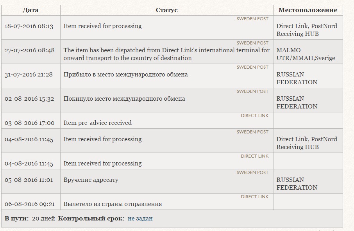Click the date 06-08-2016 09:21
This screenshot has height=231, width=354.
30,204
